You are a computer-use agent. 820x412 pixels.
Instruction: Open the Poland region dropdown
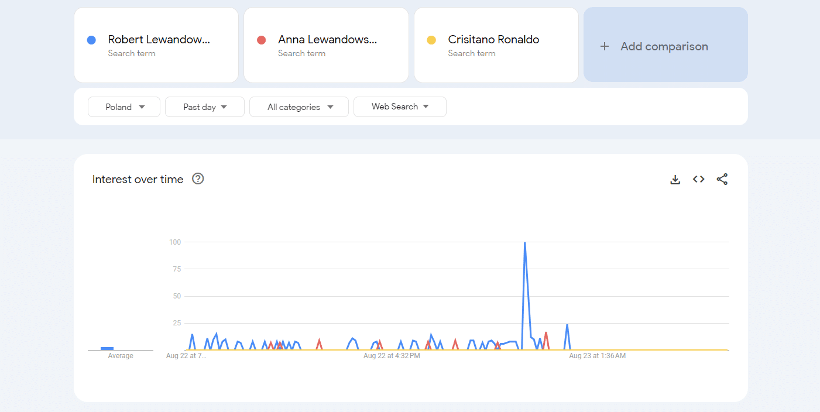click(x=124, y=107)
